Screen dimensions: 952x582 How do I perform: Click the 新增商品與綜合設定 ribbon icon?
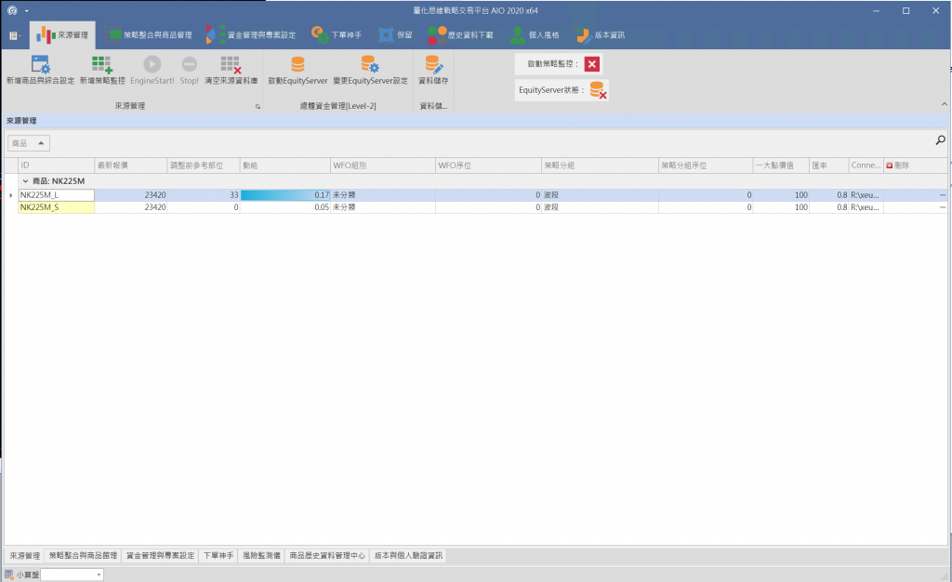click(x=40, y=65)
